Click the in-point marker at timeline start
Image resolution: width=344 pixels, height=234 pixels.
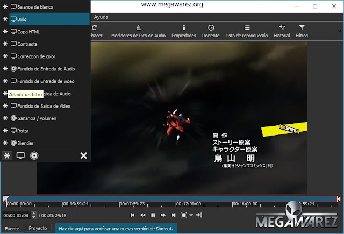coord(5,199)
